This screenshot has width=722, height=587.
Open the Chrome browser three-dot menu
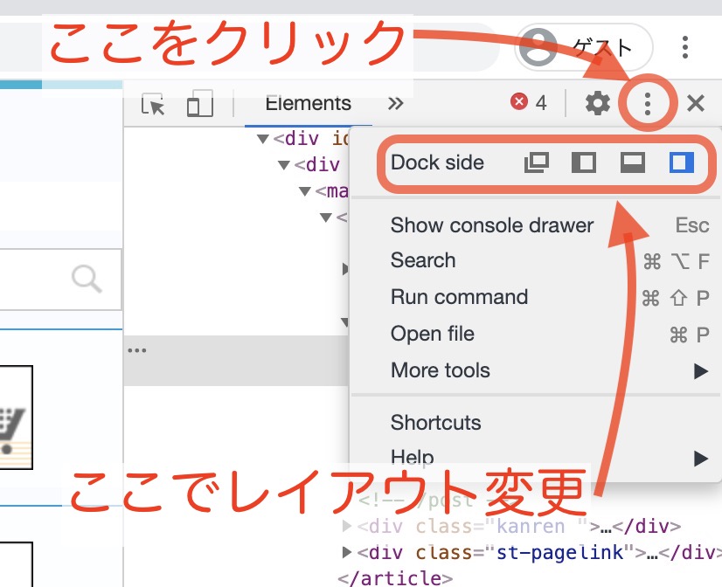(685, 47)
